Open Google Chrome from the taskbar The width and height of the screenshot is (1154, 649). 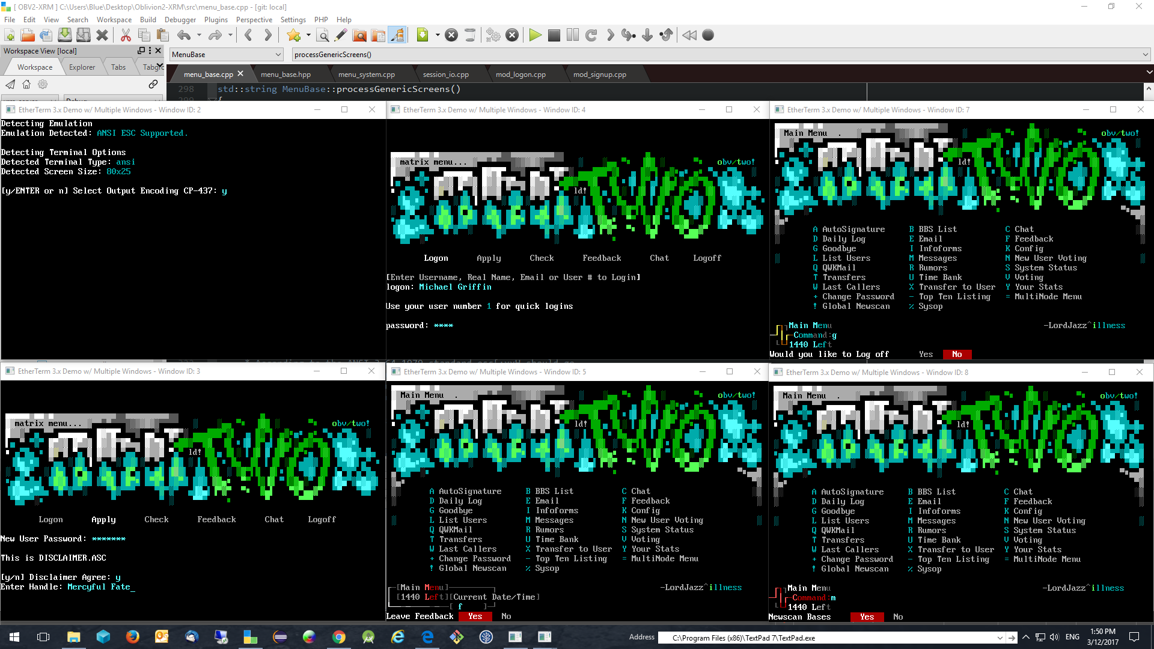339,637
